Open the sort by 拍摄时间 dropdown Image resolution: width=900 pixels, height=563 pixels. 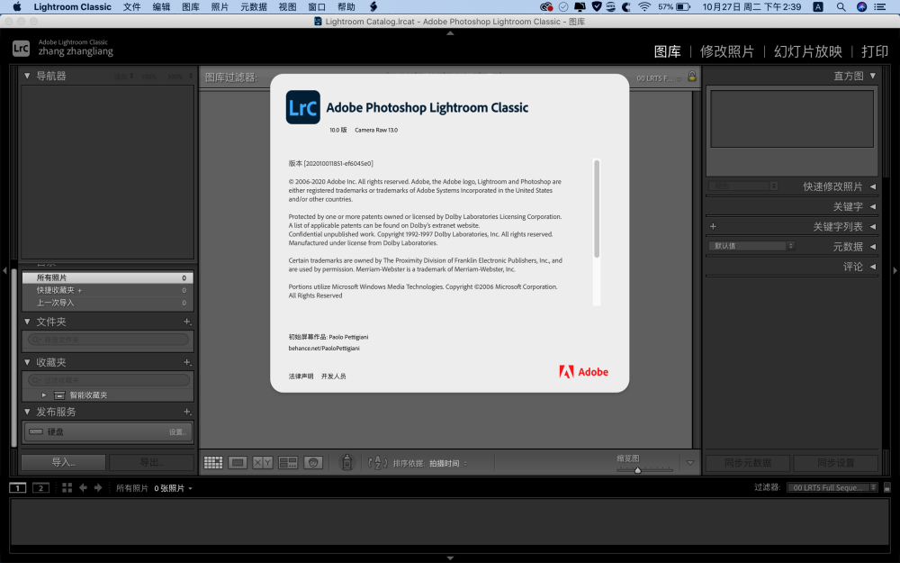tap(447, 463)
